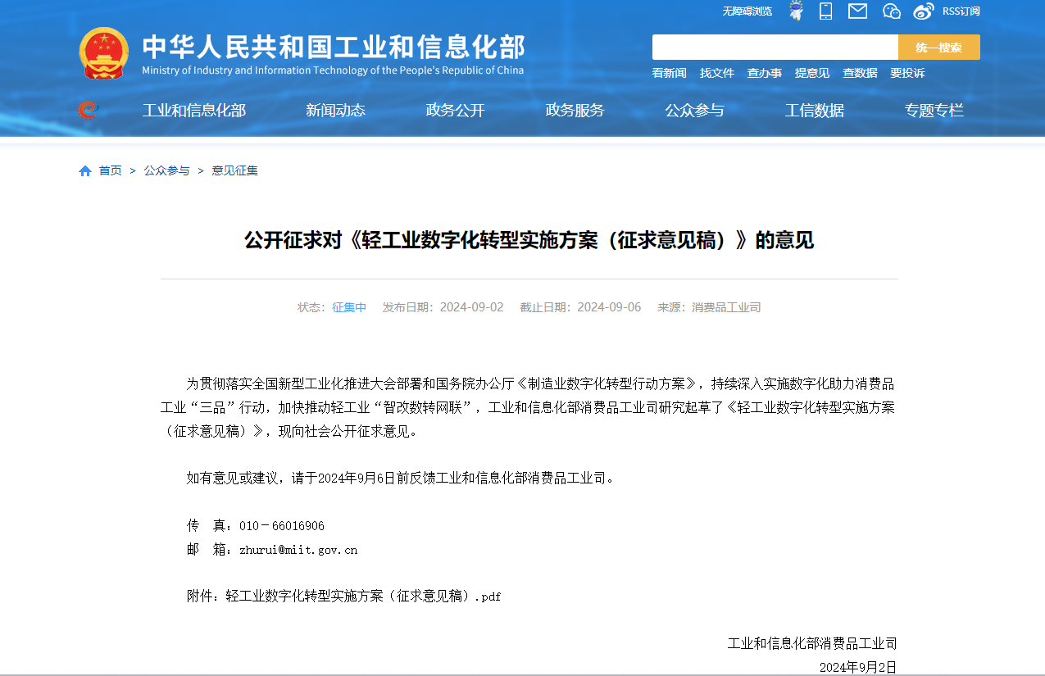Go to 公众参与 in the navigation bar
Image resolution: width=1045 pixels, height=676 pixels.
tap(695, 111)
